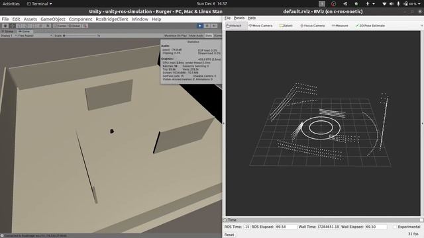Open Unity Assets menu
The image size is (424, 238).
click(x=30, y=19)
